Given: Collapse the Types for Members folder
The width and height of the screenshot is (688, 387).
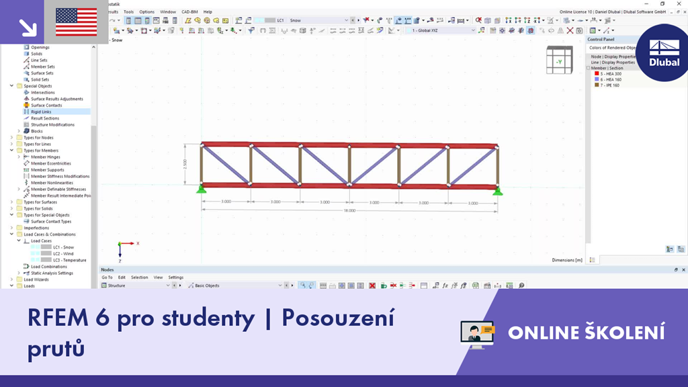Looking at the screenshot, I should pyautogui.click(x=12, y=150).
